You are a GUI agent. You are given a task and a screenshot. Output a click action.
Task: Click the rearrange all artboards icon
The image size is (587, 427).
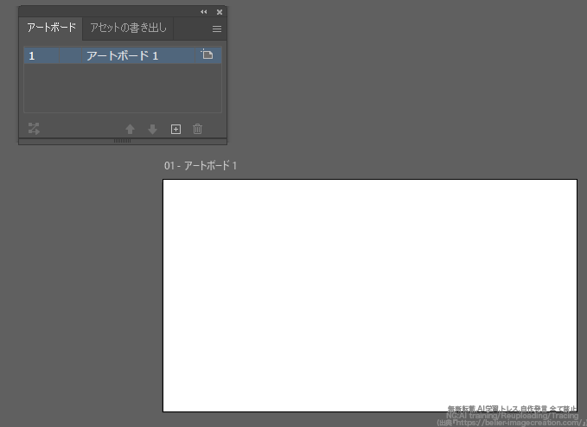34,129
